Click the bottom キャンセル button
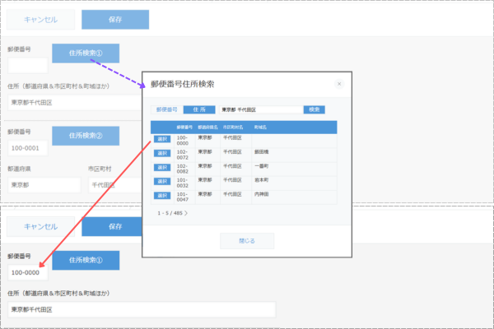Screen dimensions: 494x329 pyautogui.click(x=40, y=226)
